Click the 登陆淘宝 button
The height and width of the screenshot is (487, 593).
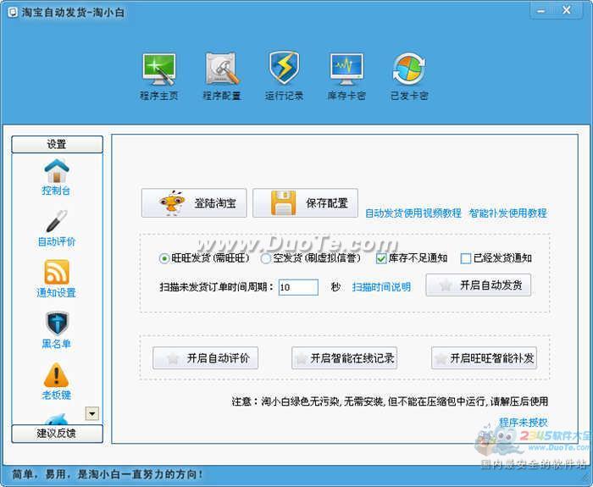(194, 203)
